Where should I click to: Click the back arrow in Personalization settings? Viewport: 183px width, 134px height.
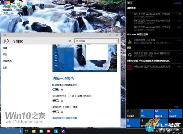click(6, 41)
